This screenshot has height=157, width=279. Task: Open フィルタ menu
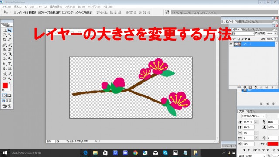(70, 7)
